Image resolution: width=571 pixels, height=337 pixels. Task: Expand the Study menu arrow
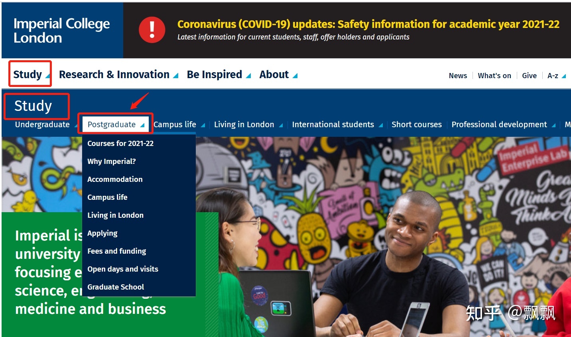click(x=47, y=75)
